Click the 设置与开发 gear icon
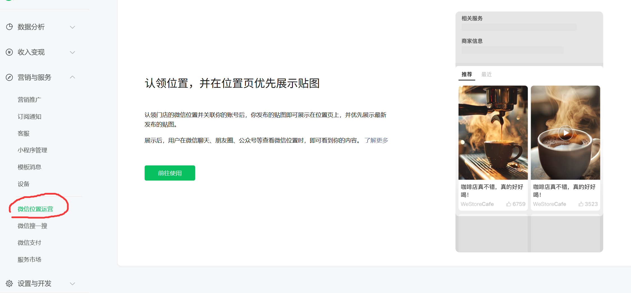This screenshot has height=293, width=631. coord(9,283)
